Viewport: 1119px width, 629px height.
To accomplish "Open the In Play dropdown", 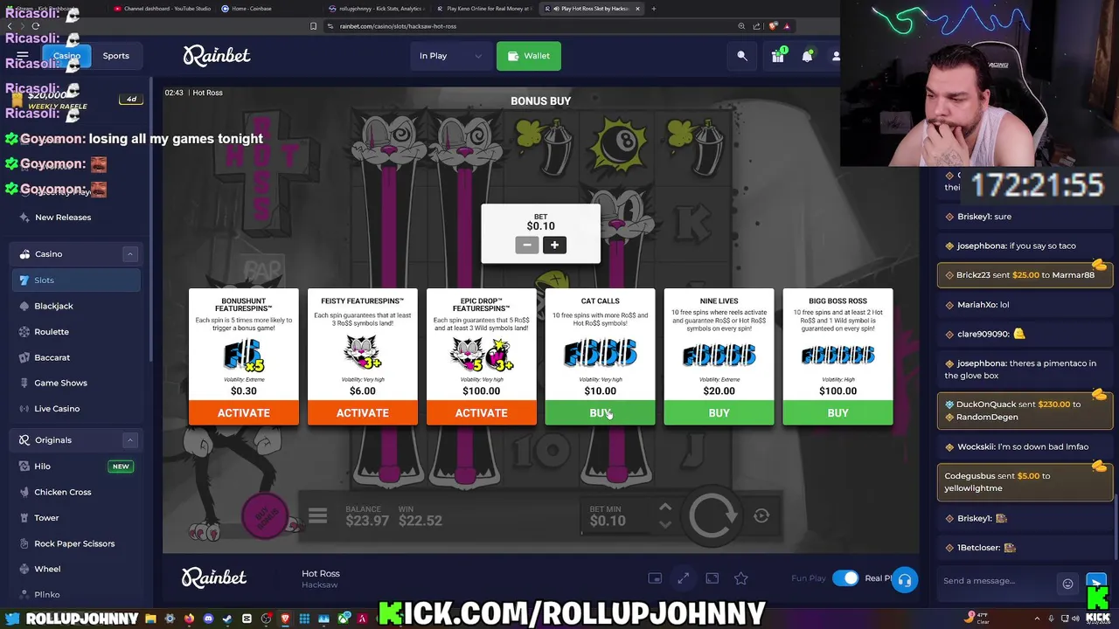I will [450, 56].
